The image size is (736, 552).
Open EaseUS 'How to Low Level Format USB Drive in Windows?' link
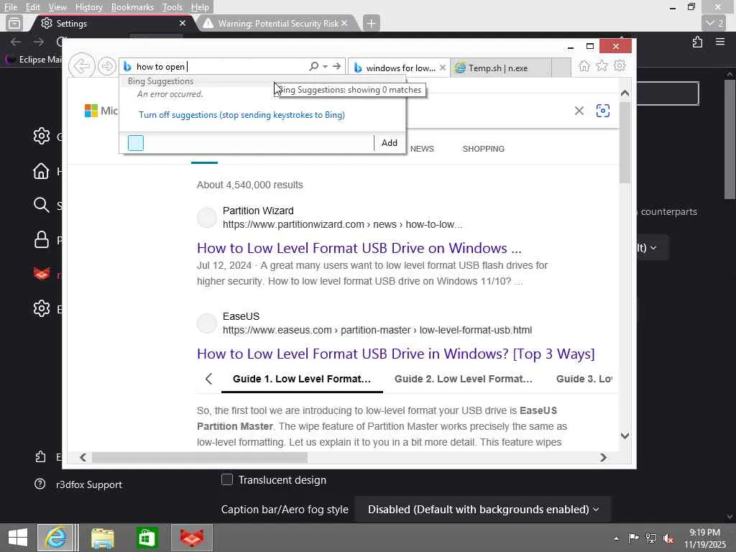click(396, 354)
